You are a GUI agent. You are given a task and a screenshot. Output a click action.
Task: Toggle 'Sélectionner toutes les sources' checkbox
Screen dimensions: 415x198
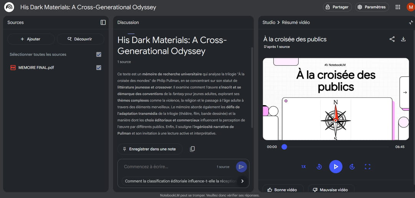99,54
